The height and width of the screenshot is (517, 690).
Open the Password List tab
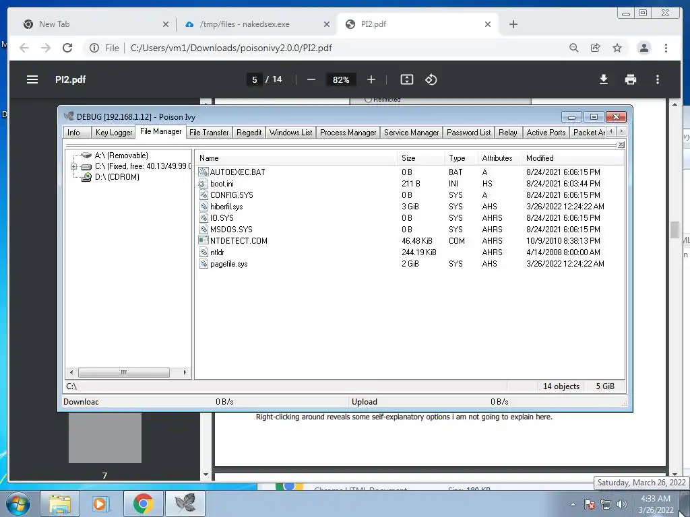tap(469, 133)
